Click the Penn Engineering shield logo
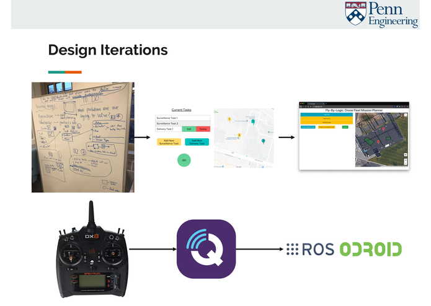The width and height of the screenshot is (431, 306). pos(355,14)
